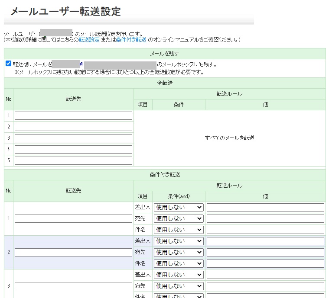329x298 pixels.
Task: Click 件名 value field for conditional rule 2
Action: tap(265, 264)
